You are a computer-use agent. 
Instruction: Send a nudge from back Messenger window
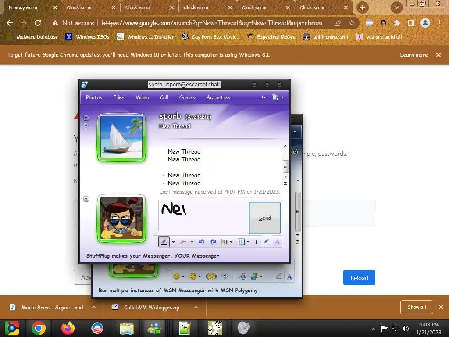click(211, 276)
